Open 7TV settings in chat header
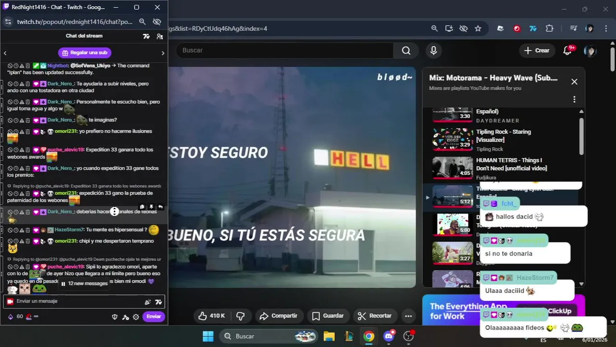The height and width of the screenshot is (347, 616). click(147, 36)
